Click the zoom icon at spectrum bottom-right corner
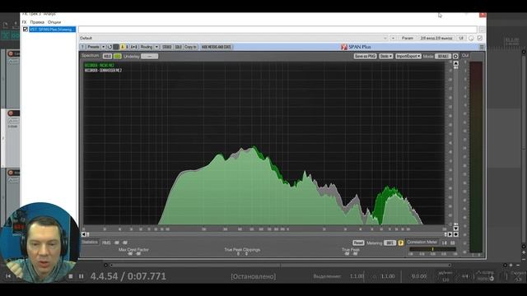The height and width of the screenshot is (296, 527). pyautogui.click(x=455, y=234)
